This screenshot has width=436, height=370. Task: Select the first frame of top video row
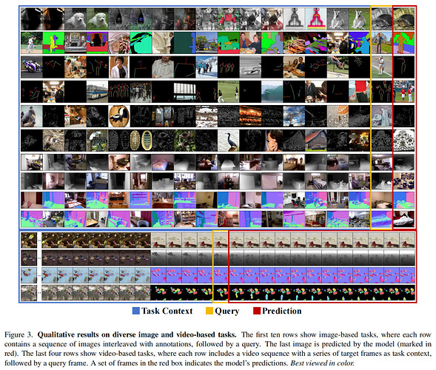pos(29,240)
